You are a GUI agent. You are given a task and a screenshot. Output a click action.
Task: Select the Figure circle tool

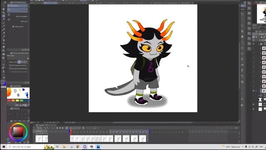click(3, 61)
